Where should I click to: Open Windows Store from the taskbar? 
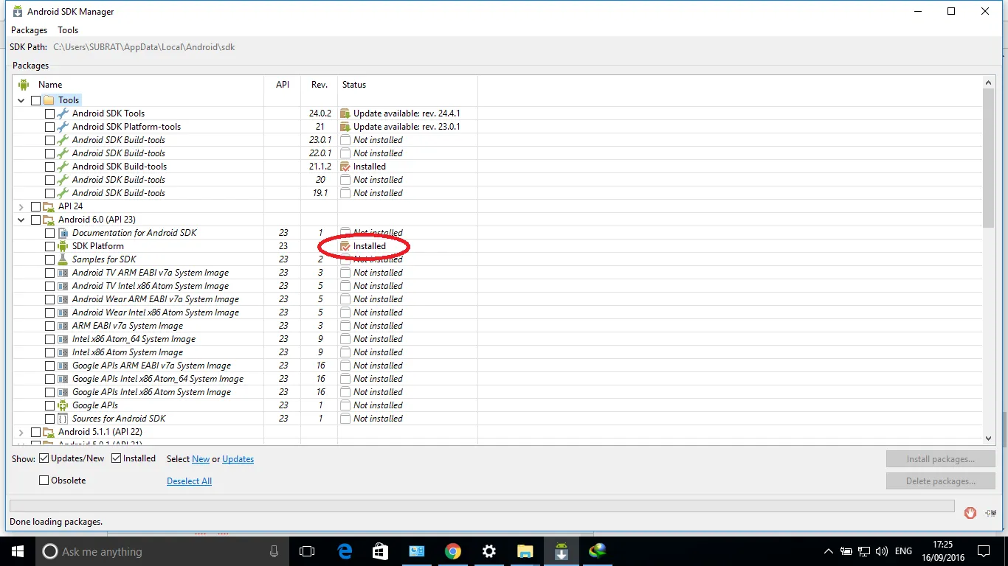click(x=381, y=551)
